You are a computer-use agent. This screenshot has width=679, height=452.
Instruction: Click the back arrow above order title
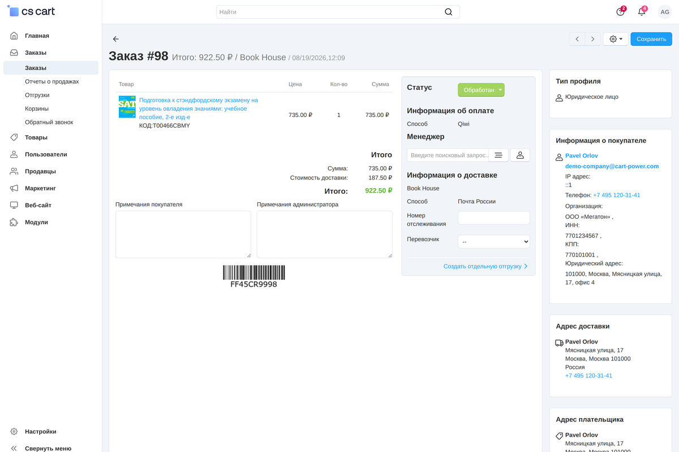(115, 39)
